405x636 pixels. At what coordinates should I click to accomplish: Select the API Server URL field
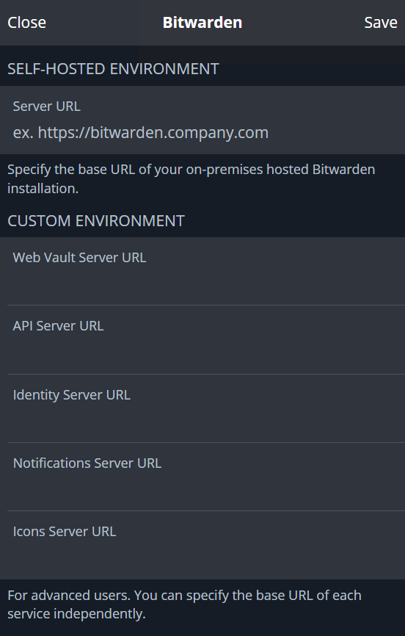pyautogui.click(x=202, y=340)
